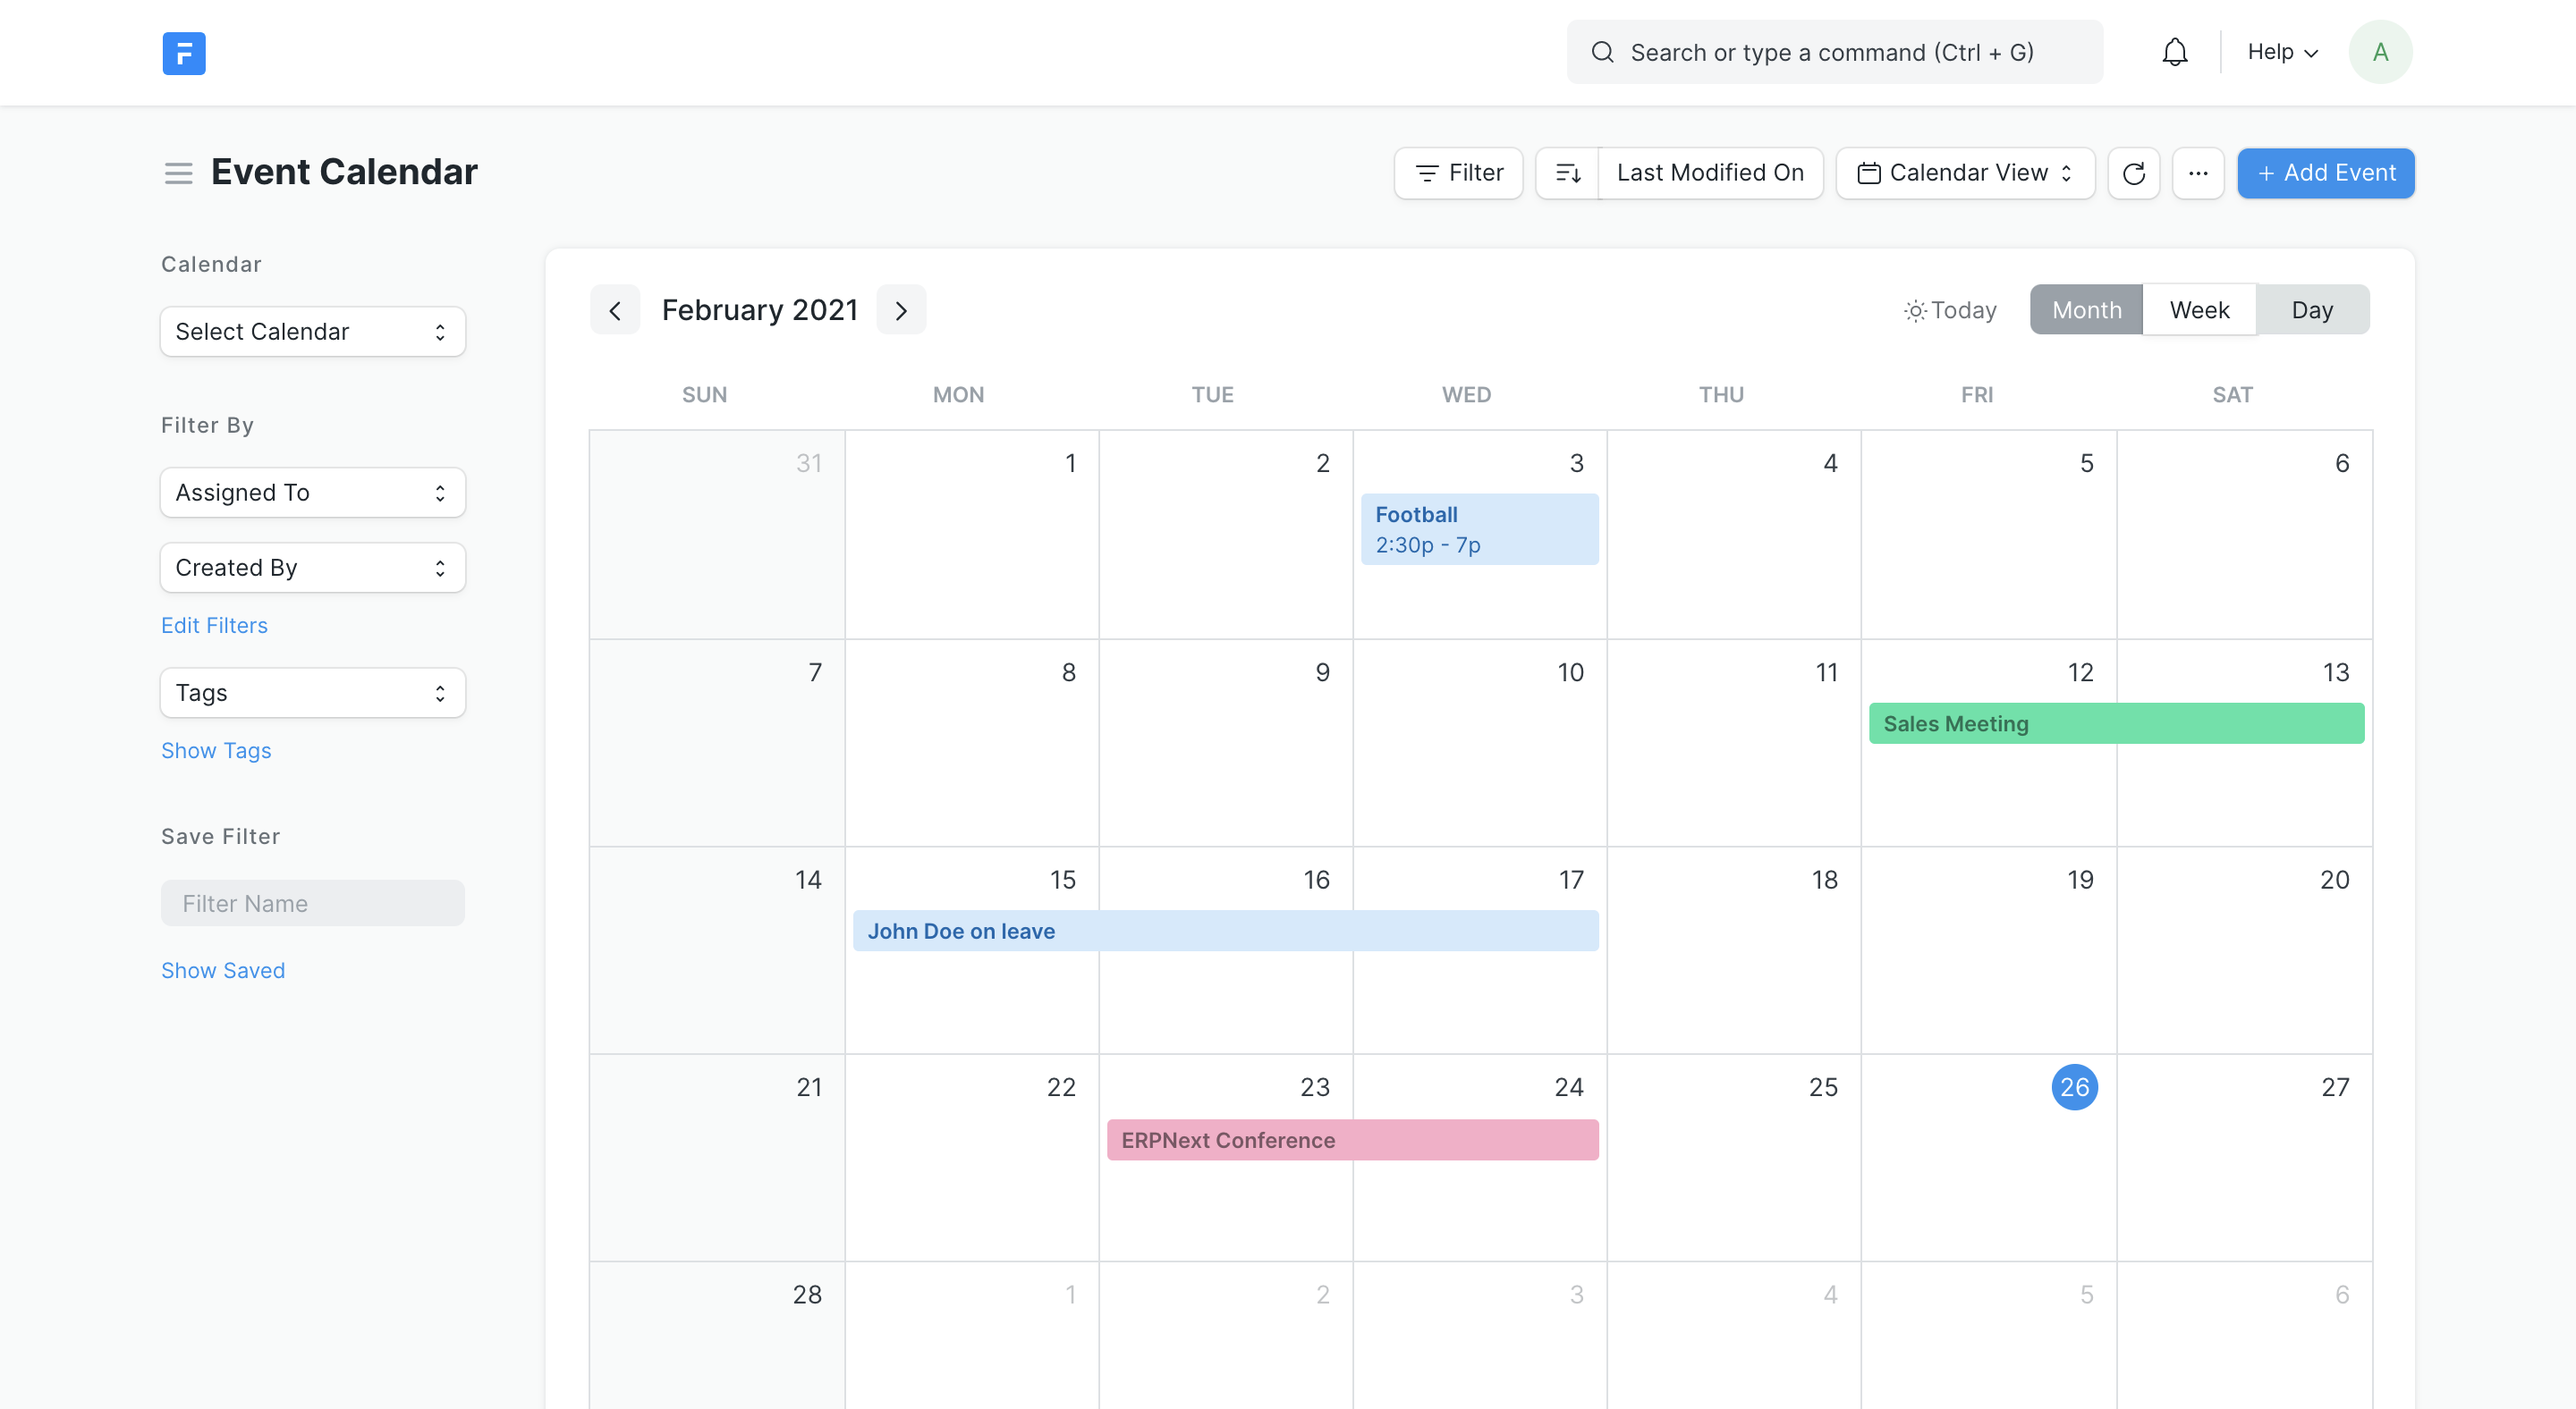Enable Month view
The image size is (2576, 1409).
point(2085,309)
